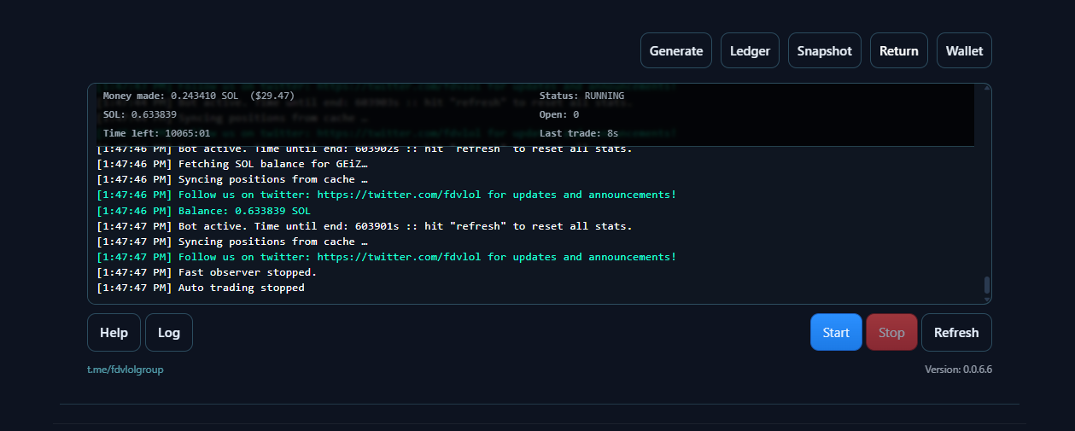The height and width of the screenshot is (431, 1075).
Task: Click the Version 0.0.6.6 label
Action: point(958,370)
